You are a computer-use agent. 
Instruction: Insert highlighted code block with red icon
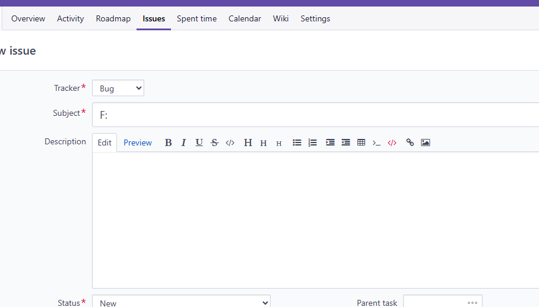pyautogui.click(x=392, y=143)
